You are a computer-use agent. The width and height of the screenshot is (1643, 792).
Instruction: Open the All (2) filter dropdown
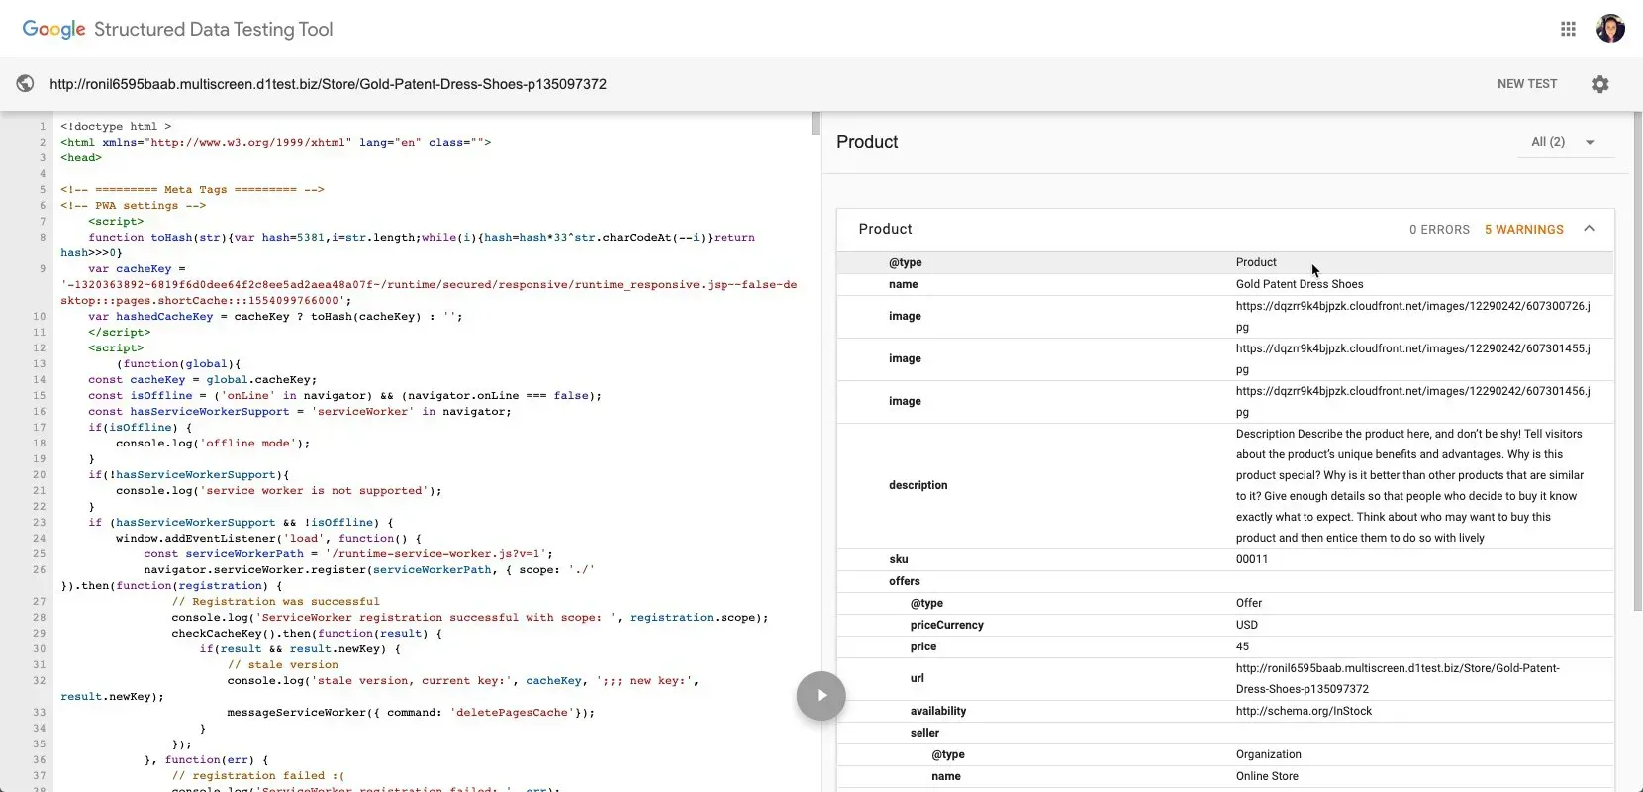[1564, 142]
